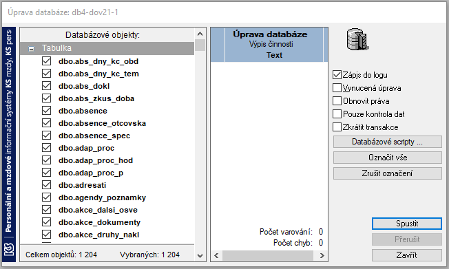The image size is (449, 269).
Task: Uncheck dbo.adap_proc checkbox
Action: click(x=46, y=148)
